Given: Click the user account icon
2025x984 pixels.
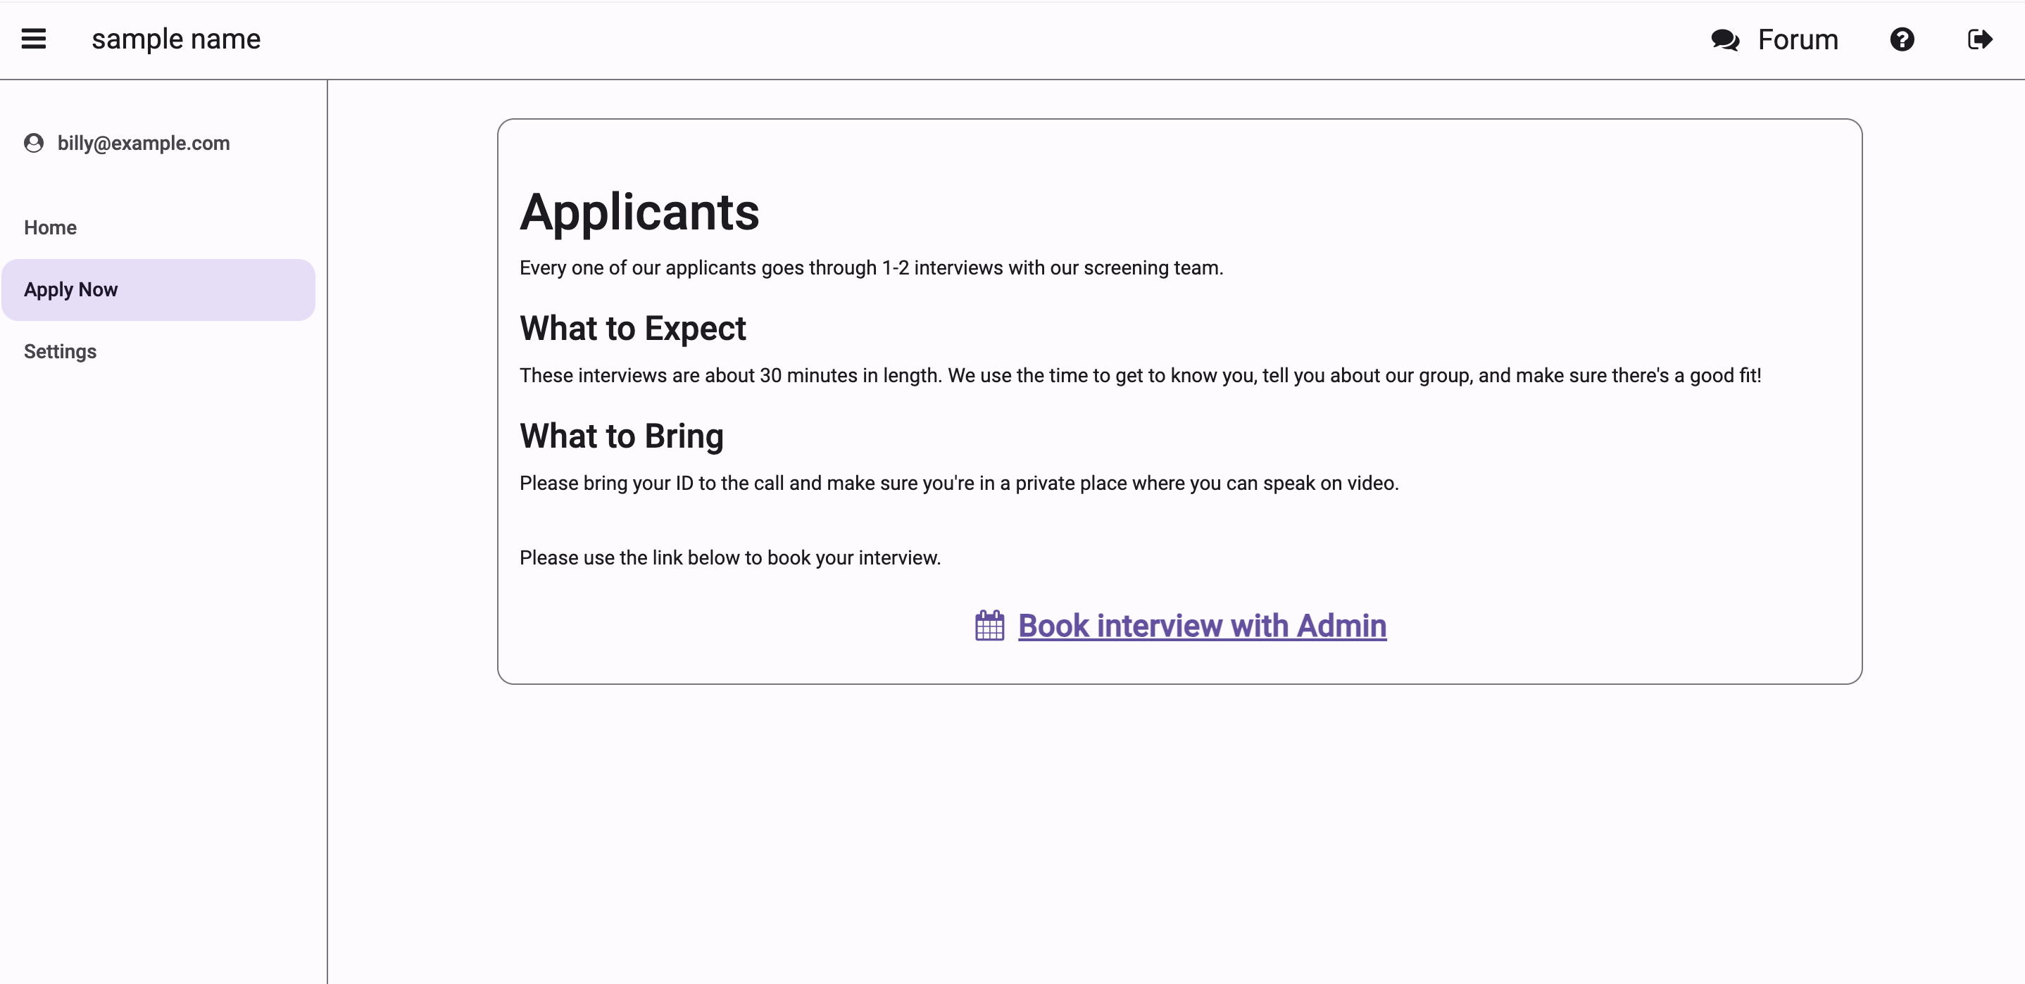Looking at the screenshot, I should click(35, 144).
